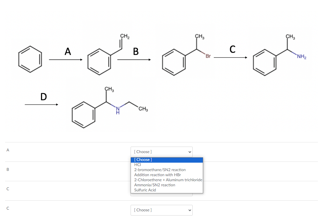Select Sulfuric Acid in the open dropdown
Image resolution: width=321 pixels, height=224 pixels.
pos(145,190)
